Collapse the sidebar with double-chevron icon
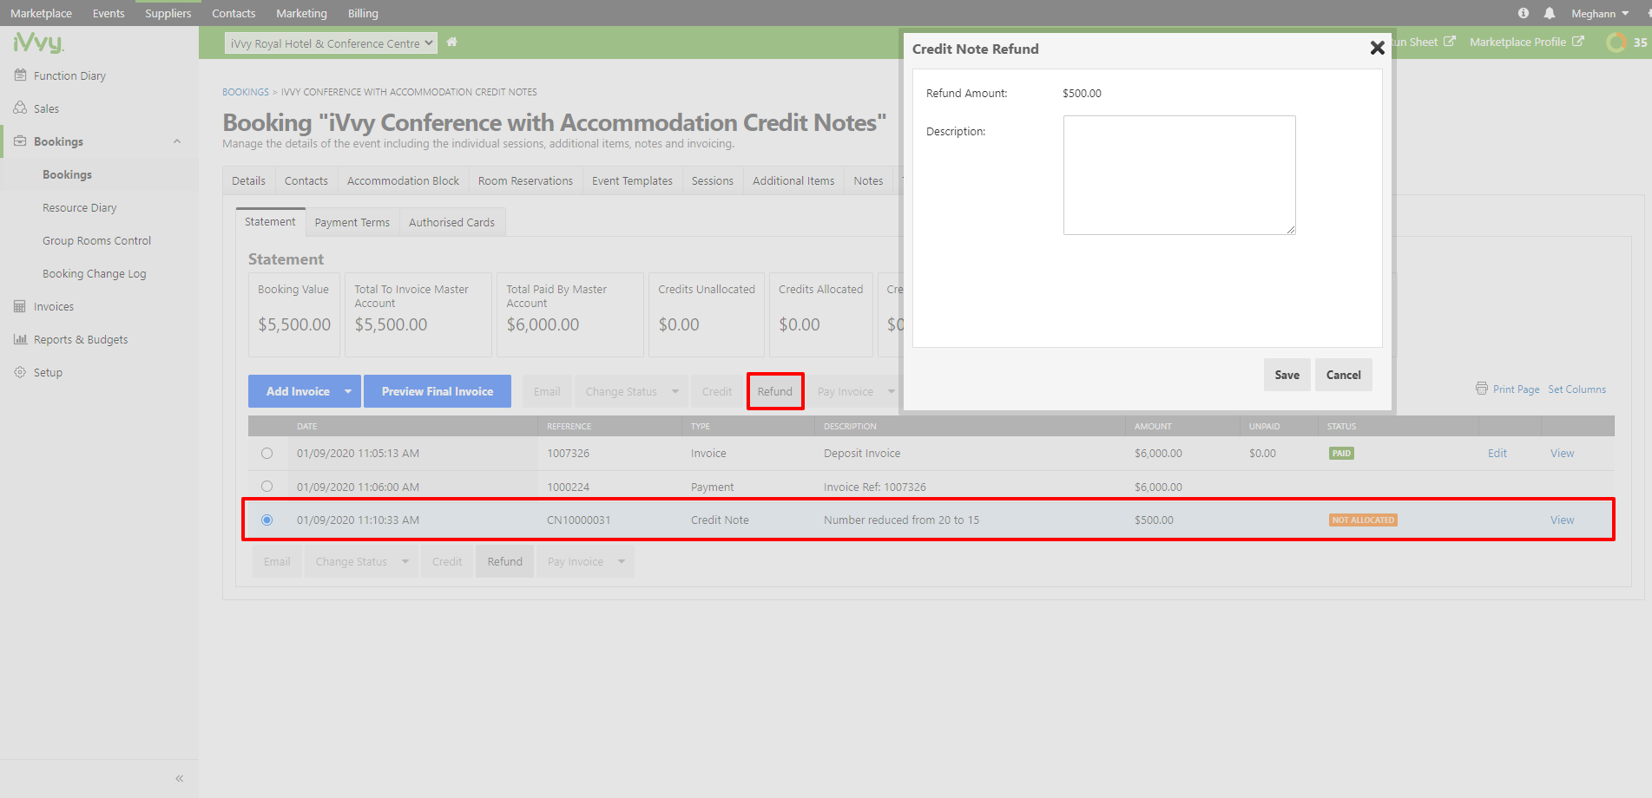Screen dimensions: 1652x798 point(180,778)
